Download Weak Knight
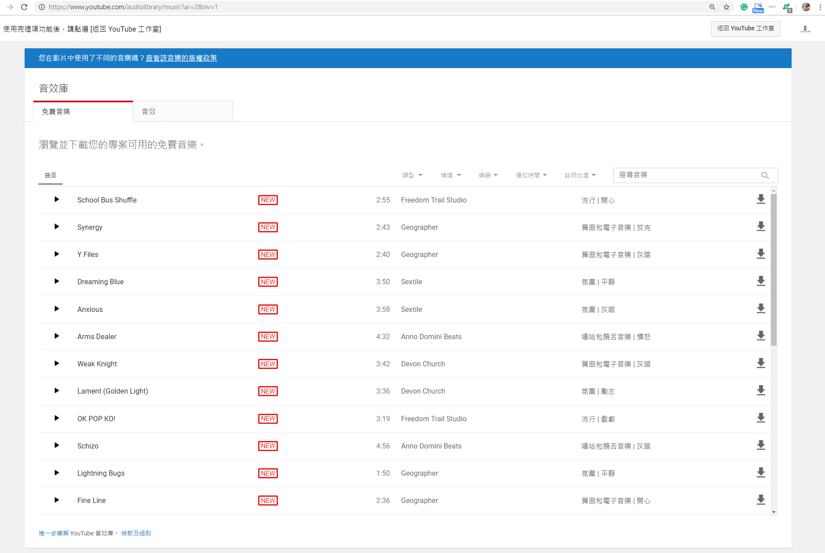The height and width of the screenshot is (553, 825). click(761, 363)
